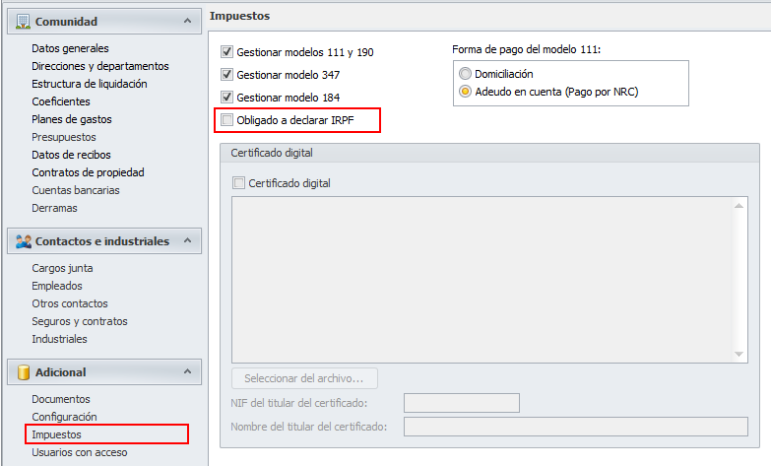
Task: Open Derramas entry
Action: click(x=54, y=208)
